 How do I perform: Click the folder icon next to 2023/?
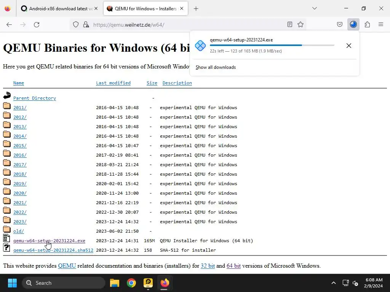(x=7, y=220)
